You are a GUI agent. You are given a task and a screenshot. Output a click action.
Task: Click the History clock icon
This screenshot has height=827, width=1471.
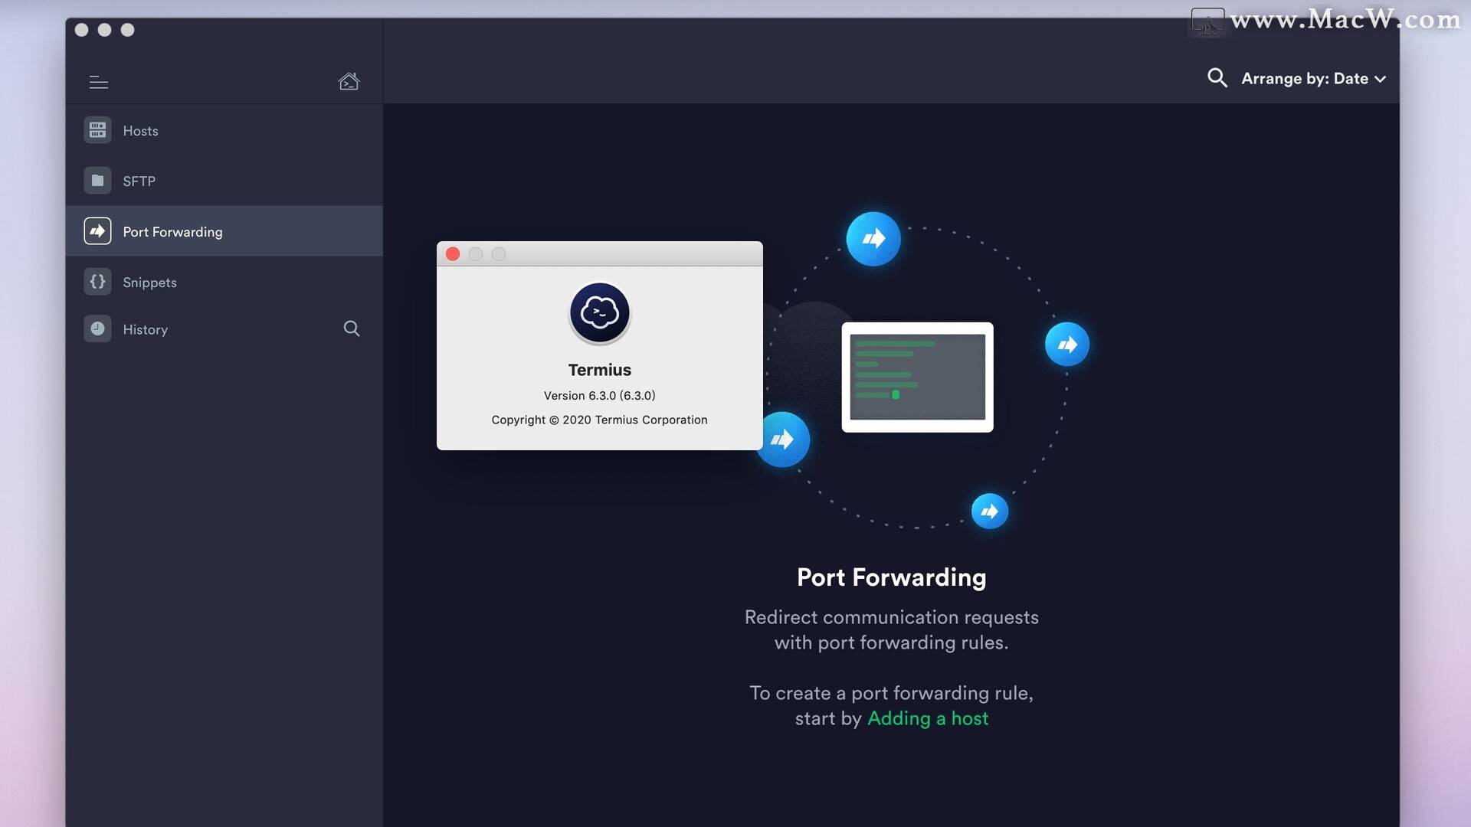tap(97, 329)
